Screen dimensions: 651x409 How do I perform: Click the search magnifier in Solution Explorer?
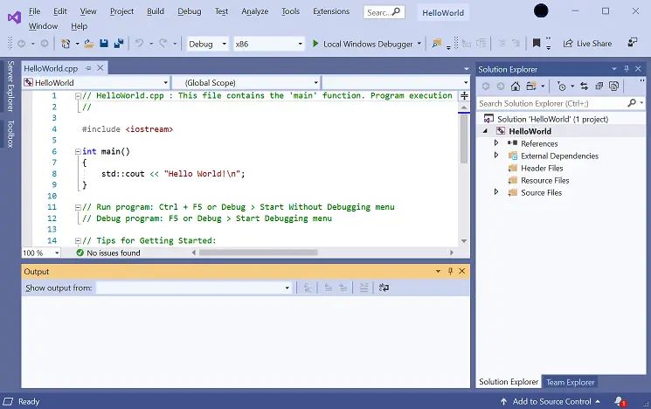tap(632, 103)
